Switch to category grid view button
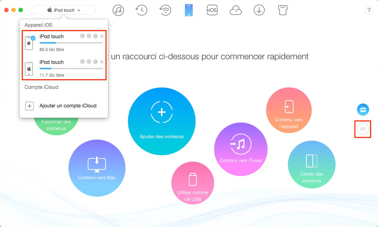The width and height of the screenshot is (378, 227). click(x=363, y=129)
